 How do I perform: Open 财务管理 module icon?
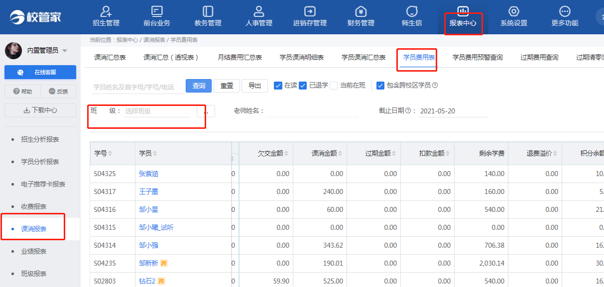(361, 11)
